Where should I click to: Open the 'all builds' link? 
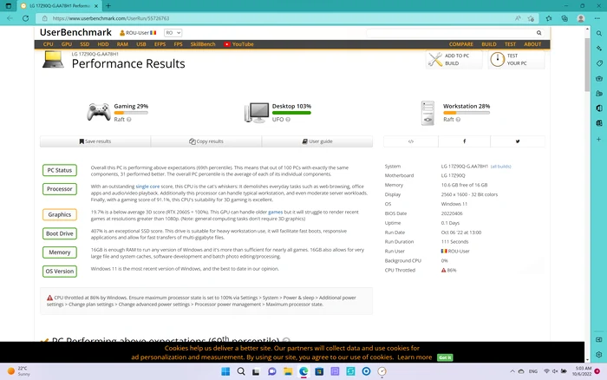(501, 167)
